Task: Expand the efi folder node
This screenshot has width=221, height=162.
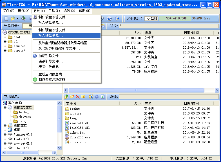Action: click(5, 42)
